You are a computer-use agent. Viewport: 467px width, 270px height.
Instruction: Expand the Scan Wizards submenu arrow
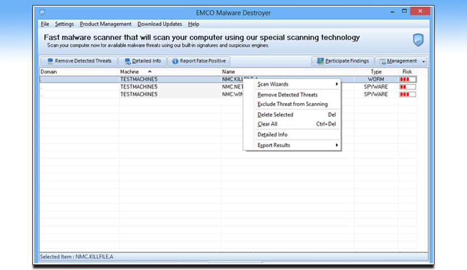[x=336, y=84]
